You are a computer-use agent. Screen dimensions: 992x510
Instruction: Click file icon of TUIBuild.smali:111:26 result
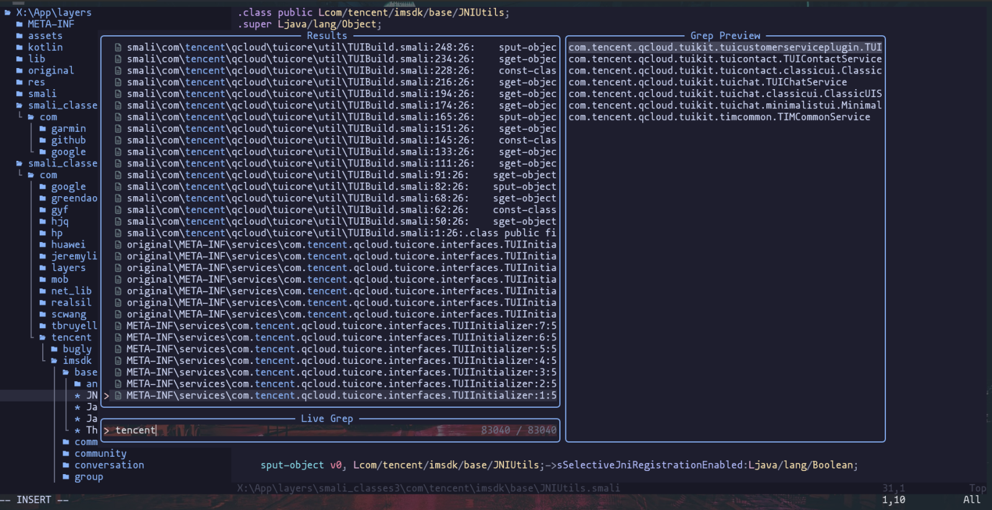point(118,163)
